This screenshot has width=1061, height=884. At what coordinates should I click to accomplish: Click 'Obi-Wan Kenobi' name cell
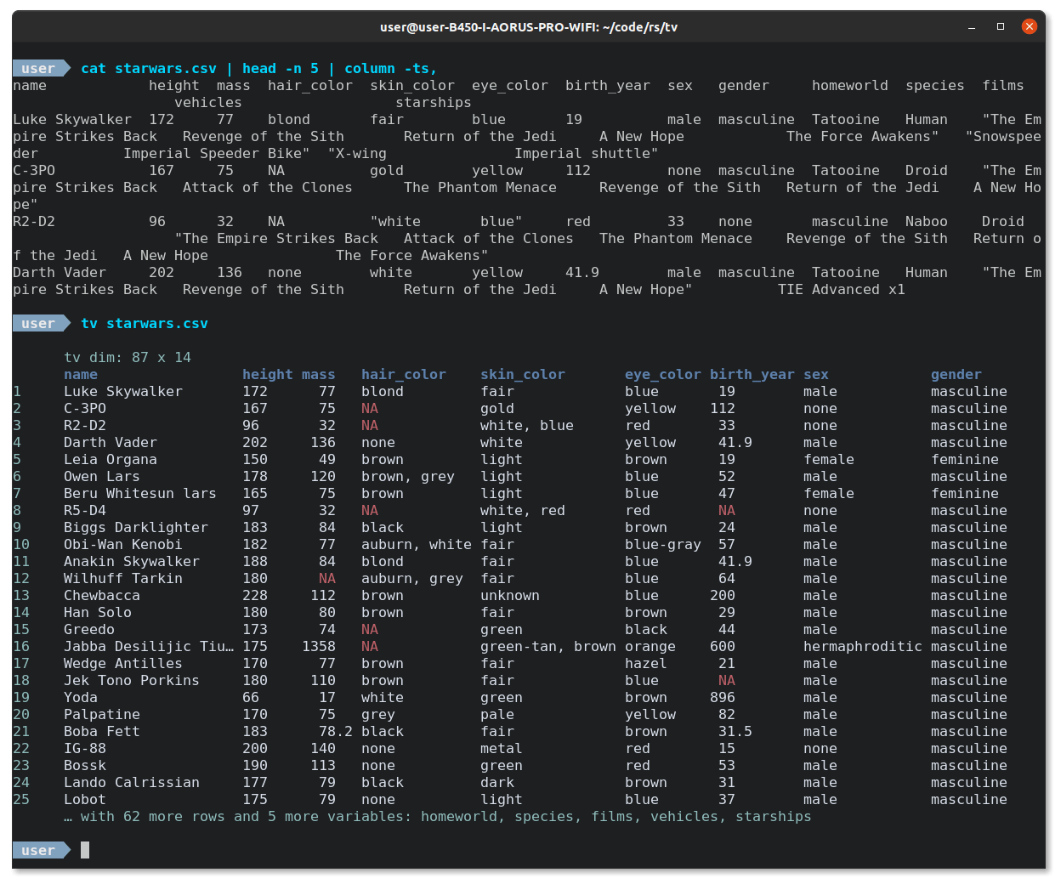pyautogui.click(x=123, y=545)
